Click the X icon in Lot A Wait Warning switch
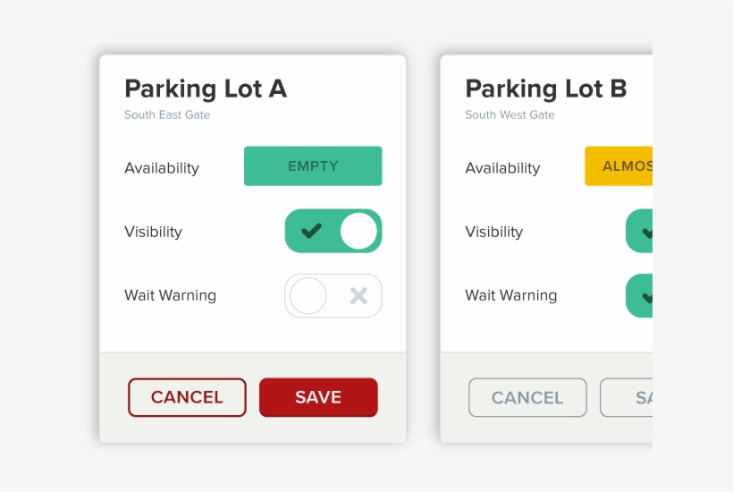 [358, 296]
